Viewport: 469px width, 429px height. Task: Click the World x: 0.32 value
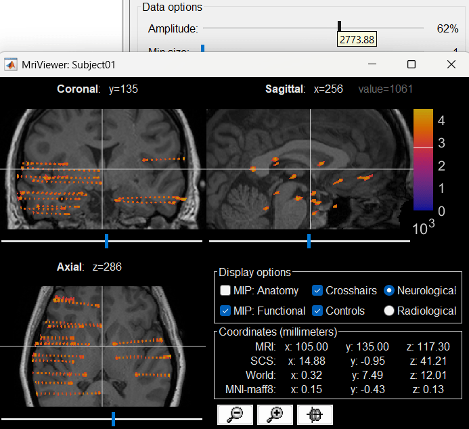[x=307, y=375]
